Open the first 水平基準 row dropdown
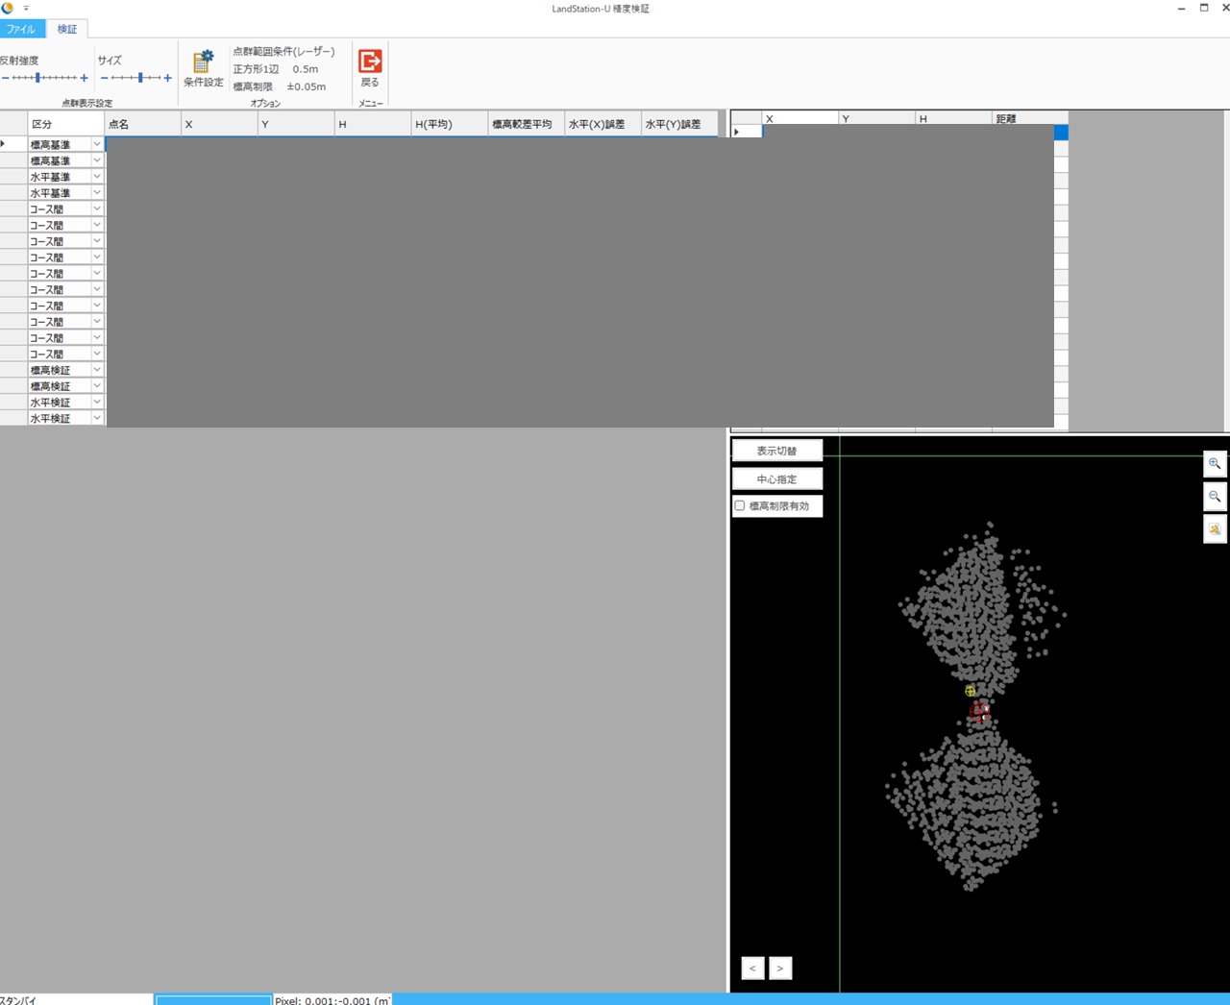 (97, 177)
